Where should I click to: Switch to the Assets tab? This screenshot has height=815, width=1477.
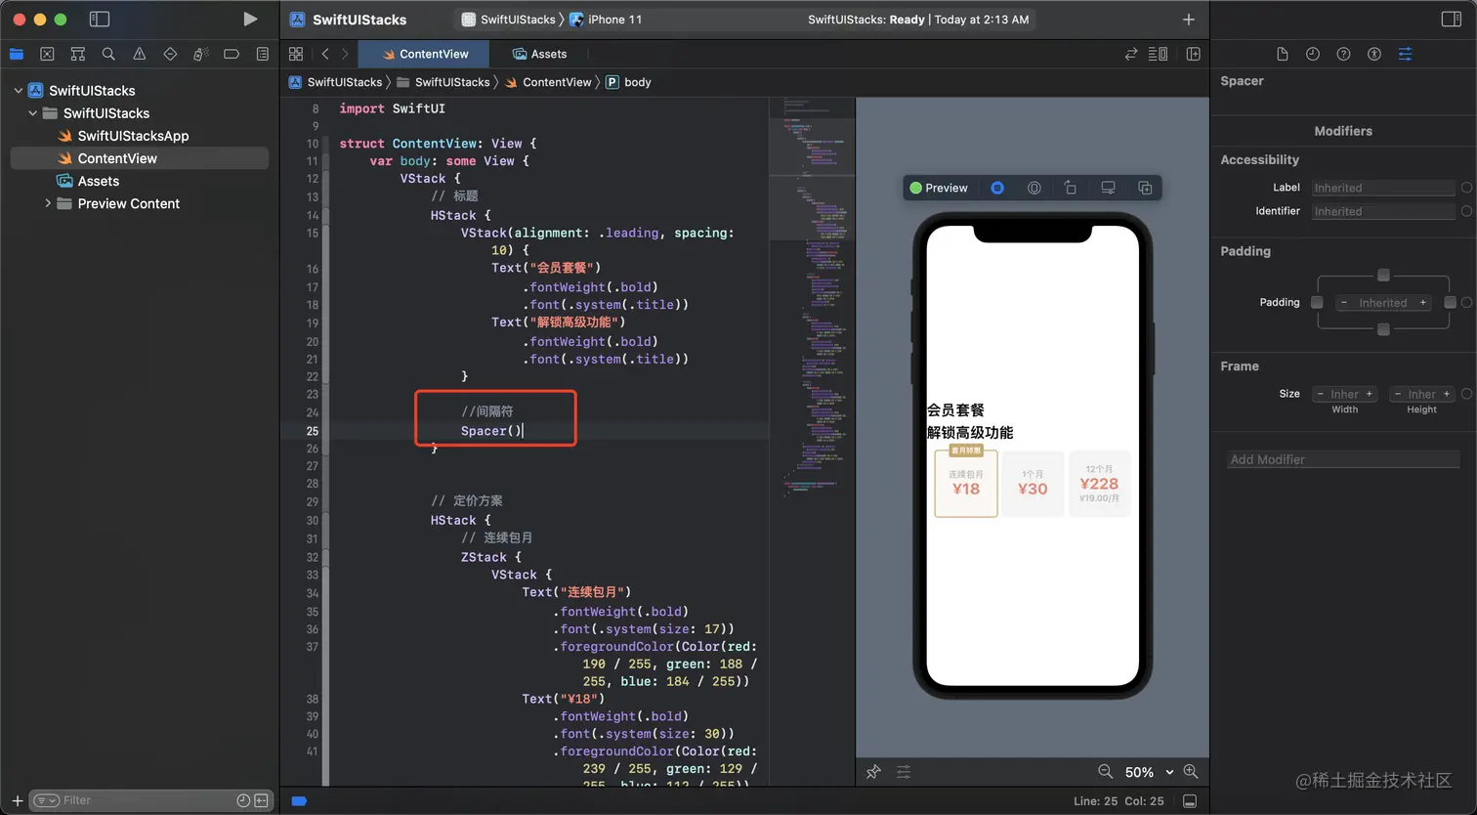point(540,54)
